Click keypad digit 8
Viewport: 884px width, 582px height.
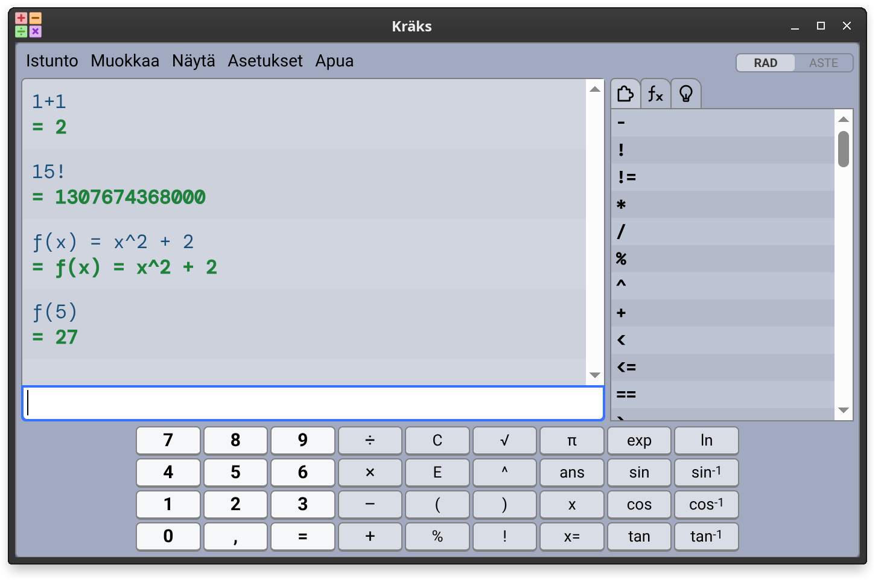point(235,440)
